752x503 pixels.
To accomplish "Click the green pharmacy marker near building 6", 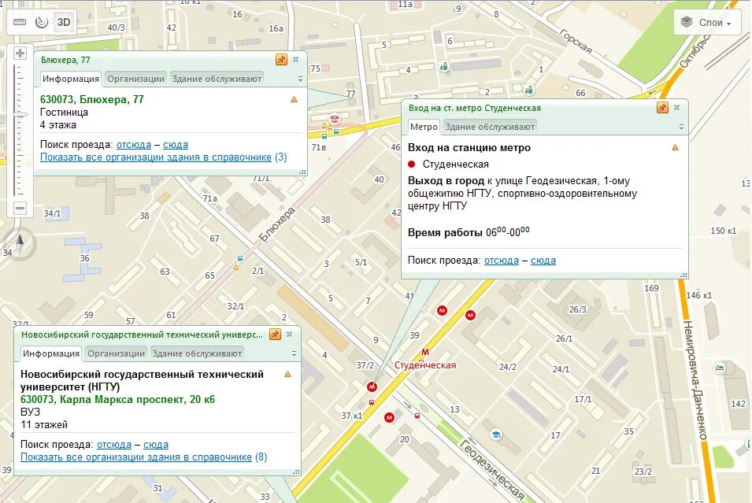I will [x=444, y=67].
